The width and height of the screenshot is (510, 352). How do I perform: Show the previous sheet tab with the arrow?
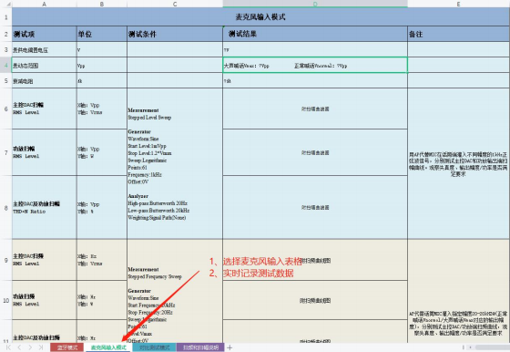click(19, 347)
